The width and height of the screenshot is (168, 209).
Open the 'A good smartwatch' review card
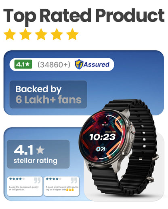[x=61, y=186]
